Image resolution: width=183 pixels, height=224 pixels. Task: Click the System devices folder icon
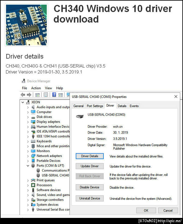tap(33, 205)
